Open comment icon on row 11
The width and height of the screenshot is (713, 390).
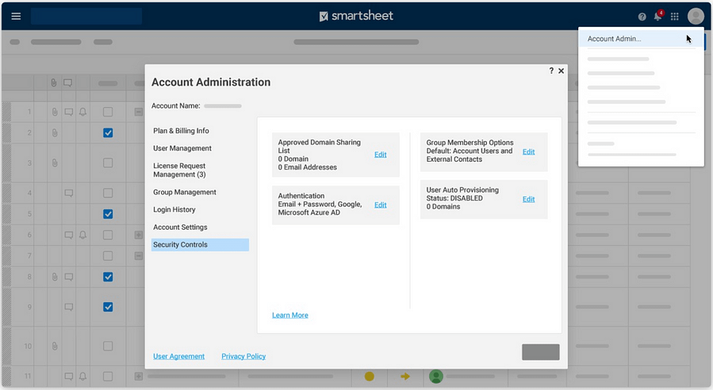point(69,377)
